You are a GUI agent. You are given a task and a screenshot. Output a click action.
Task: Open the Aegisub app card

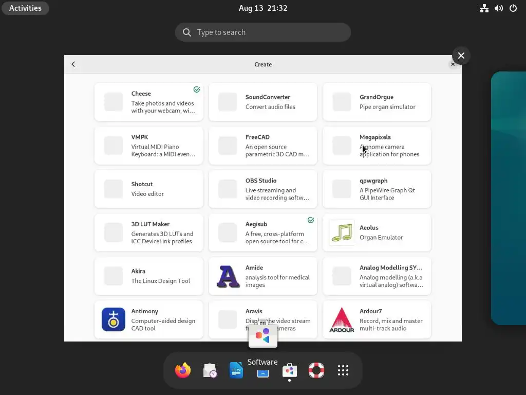pyautogui.click(x=262, y=232)
